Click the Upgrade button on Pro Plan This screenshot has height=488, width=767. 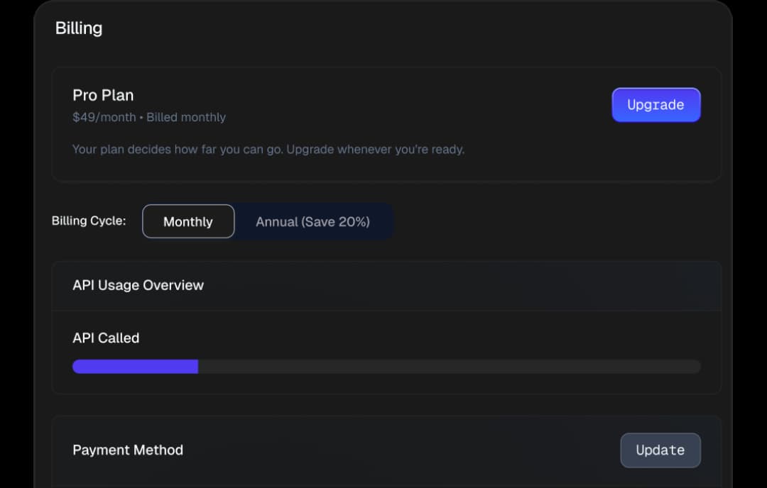coord(656,104)
